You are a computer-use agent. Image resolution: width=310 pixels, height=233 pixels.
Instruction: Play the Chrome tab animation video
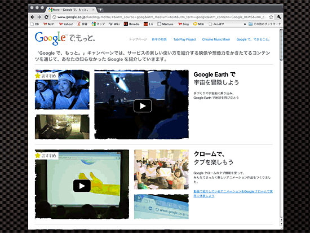(82, 186)
